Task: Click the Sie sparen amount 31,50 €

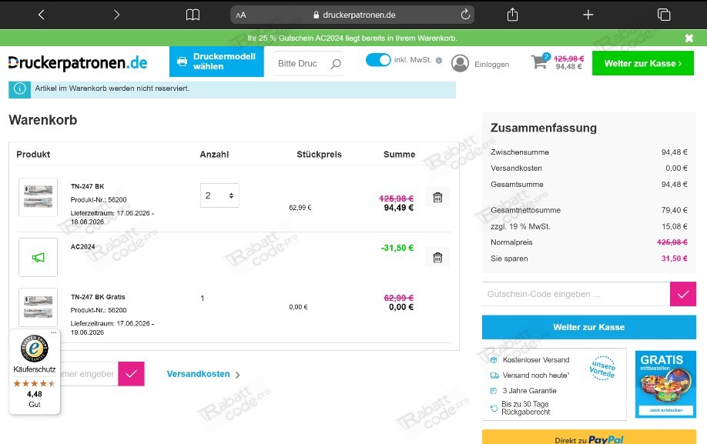Action: [x=674, y=259]
